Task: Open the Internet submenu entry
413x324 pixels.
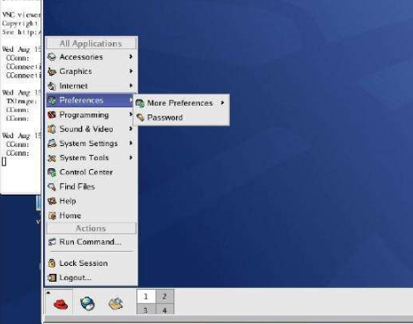Action: [x=91, y=85]
